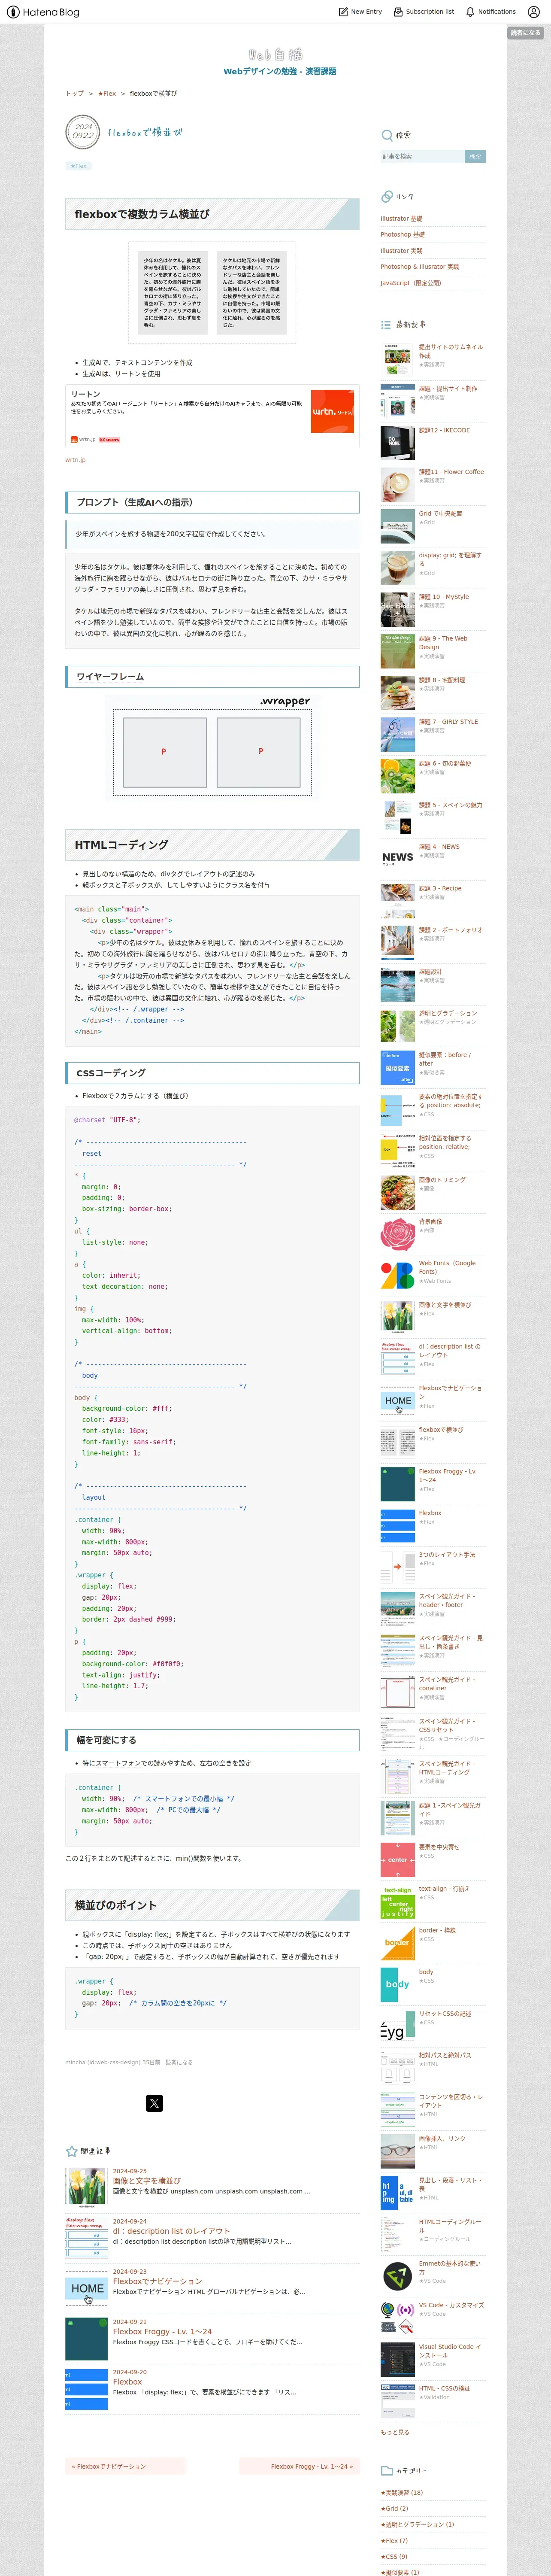The height and width of the screenshot is (2576, 551).
Task: Click the 読者になる subscribe button
Action: [x=525, y=33]
